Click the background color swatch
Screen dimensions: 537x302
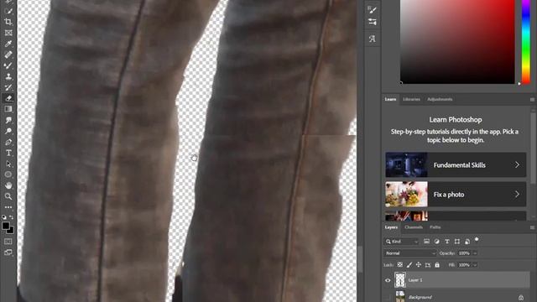coord(11,232)
